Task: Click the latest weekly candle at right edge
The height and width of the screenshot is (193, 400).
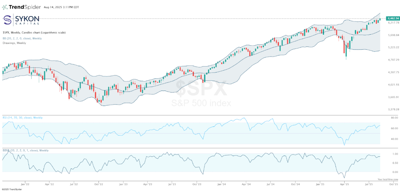Action: pyautogui.click(x=380, y=19)
